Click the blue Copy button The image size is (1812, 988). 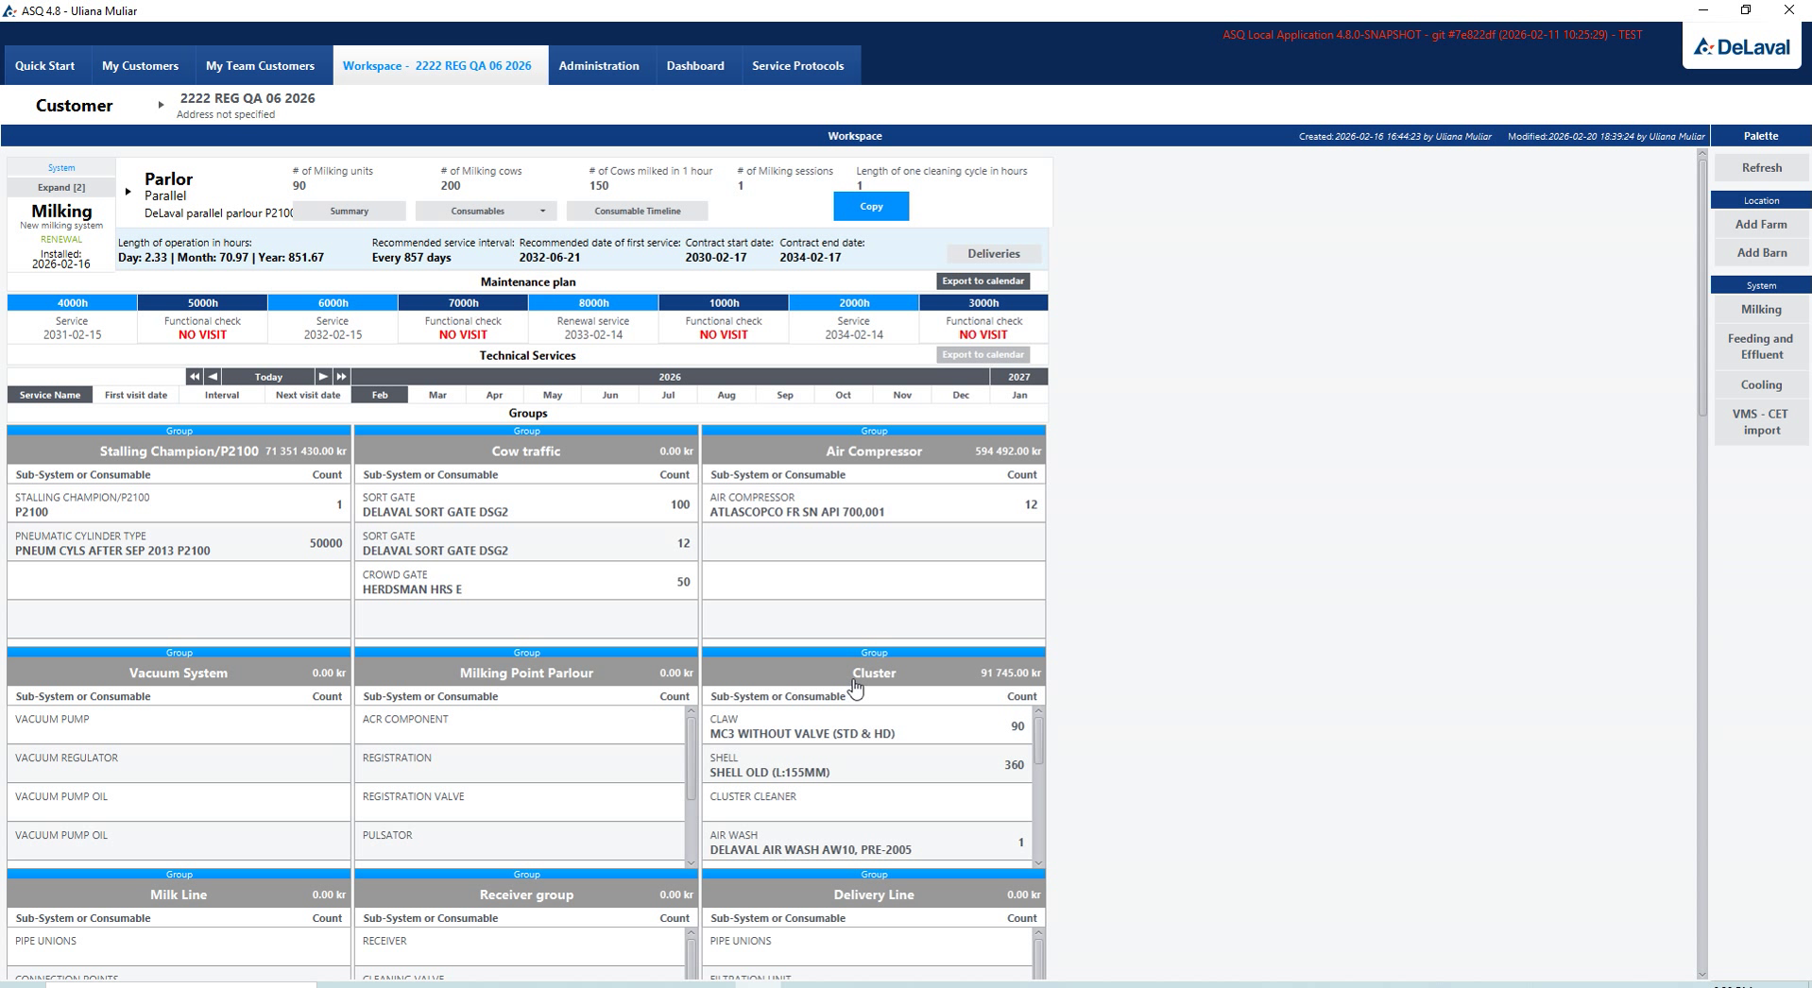[871, 206]
